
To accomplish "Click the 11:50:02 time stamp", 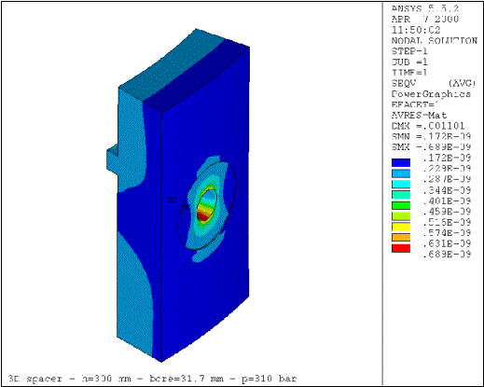I will (416, 30).
